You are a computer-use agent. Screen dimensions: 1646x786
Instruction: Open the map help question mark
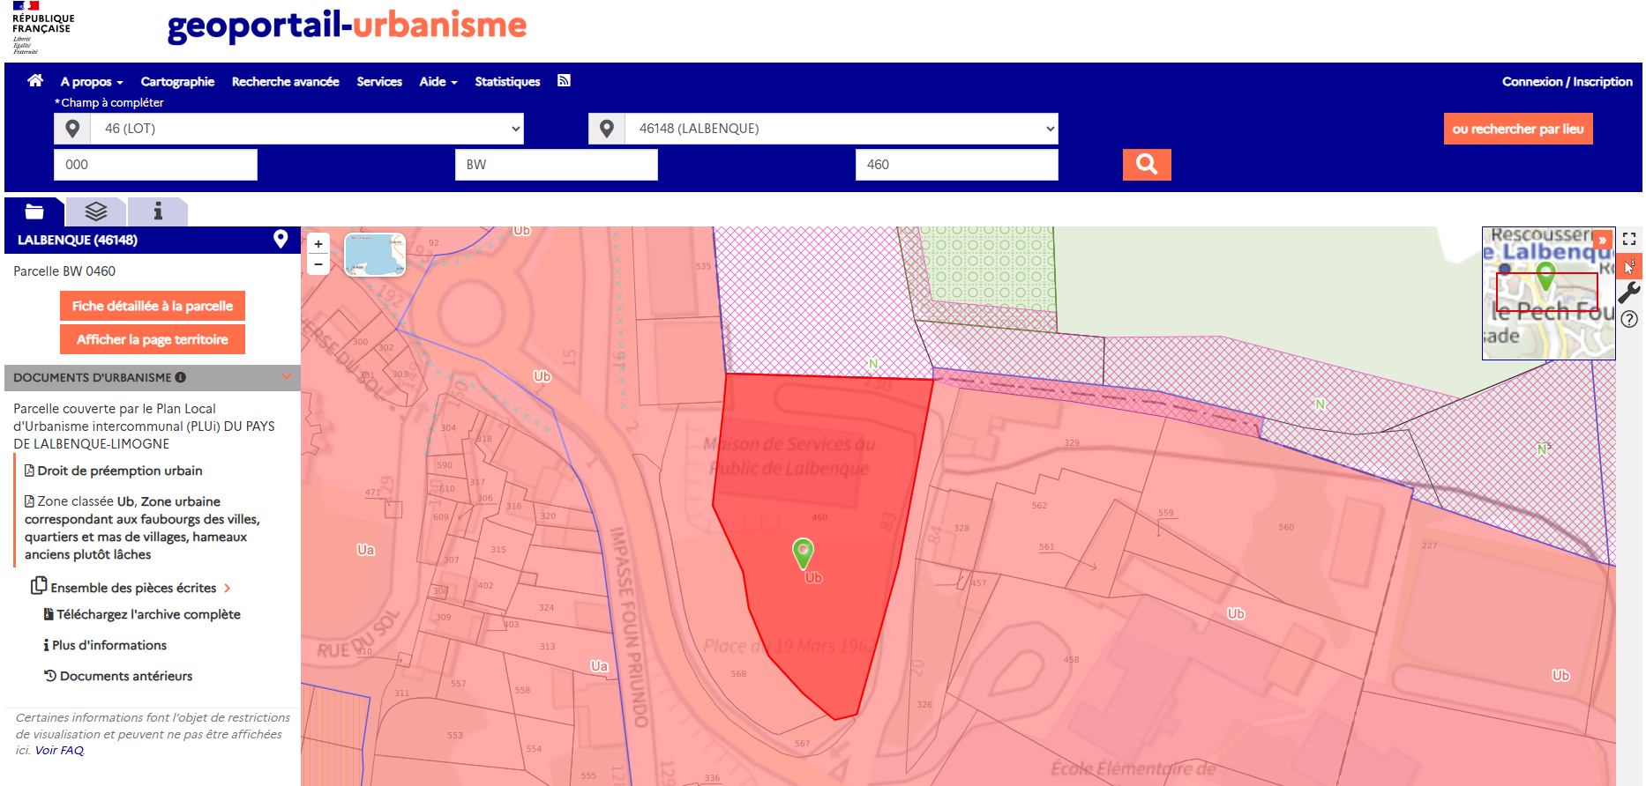click(x=1629, y=319)
